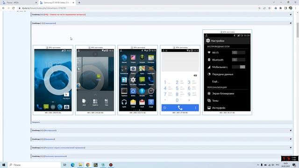
Task: Switch to the 'Поиск - 4PDA' tab
Action: [x=19, y=3]
